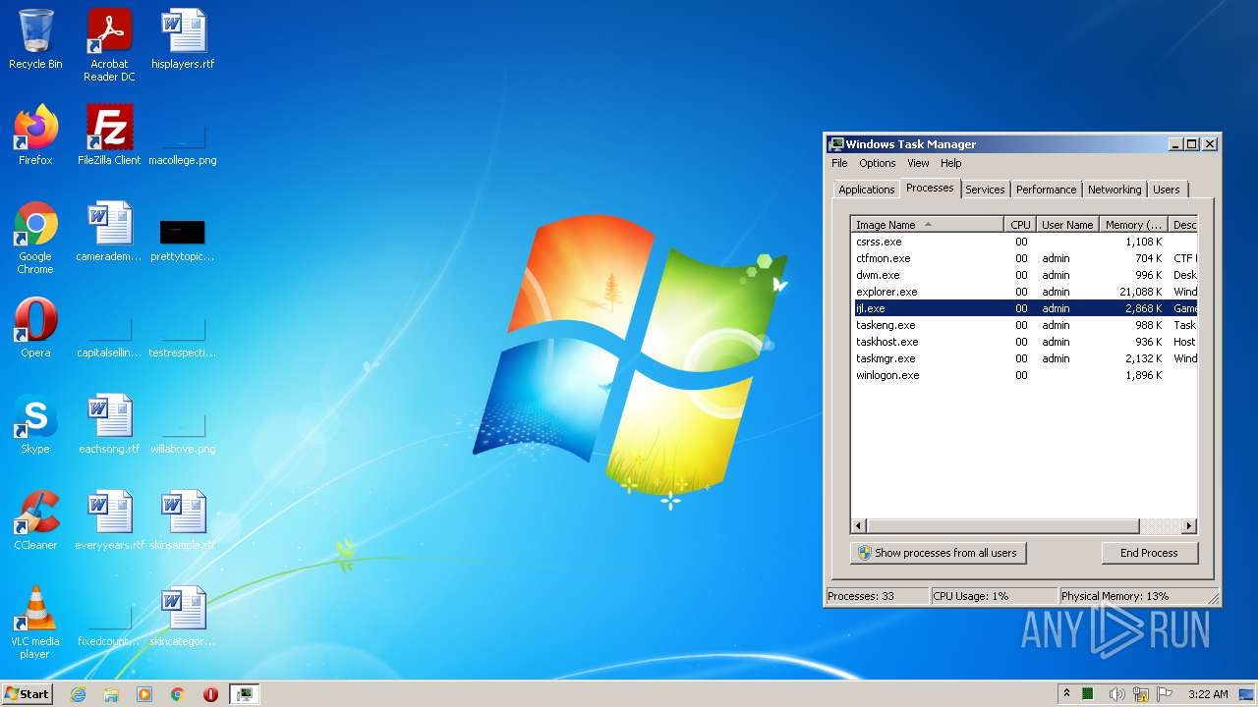Open Internet Explorer from taskbar
The image size is (1258, 707).
[x=78, y=694]
